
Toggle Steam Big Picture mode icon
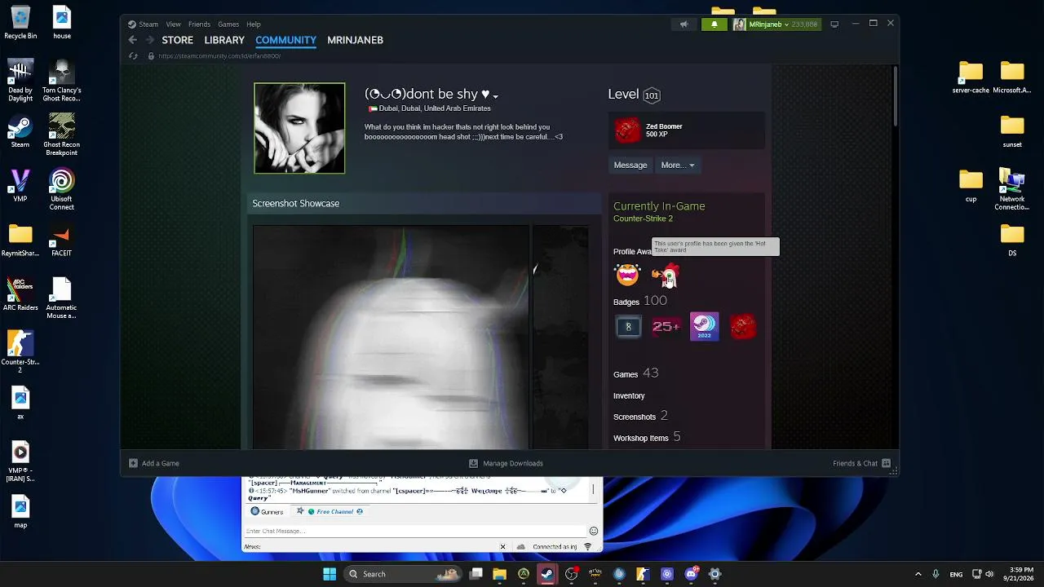(834, 24)
